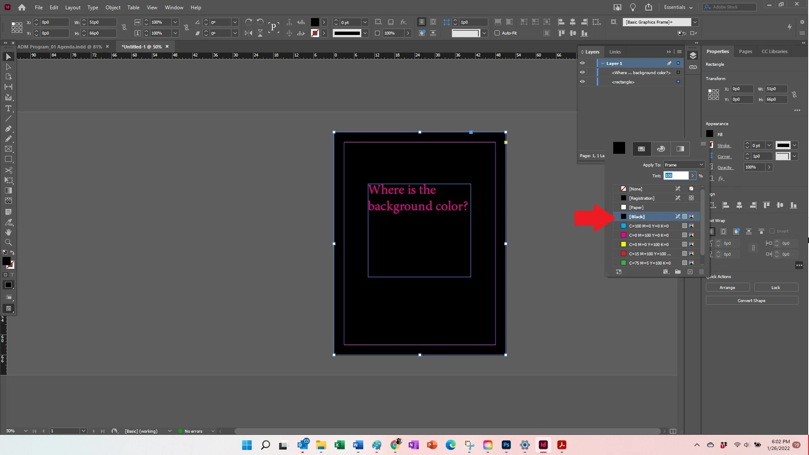This screenshot has height=455, width=809.
Task: Select the Direct Selection tool
Action: click(x=8, y=67)
